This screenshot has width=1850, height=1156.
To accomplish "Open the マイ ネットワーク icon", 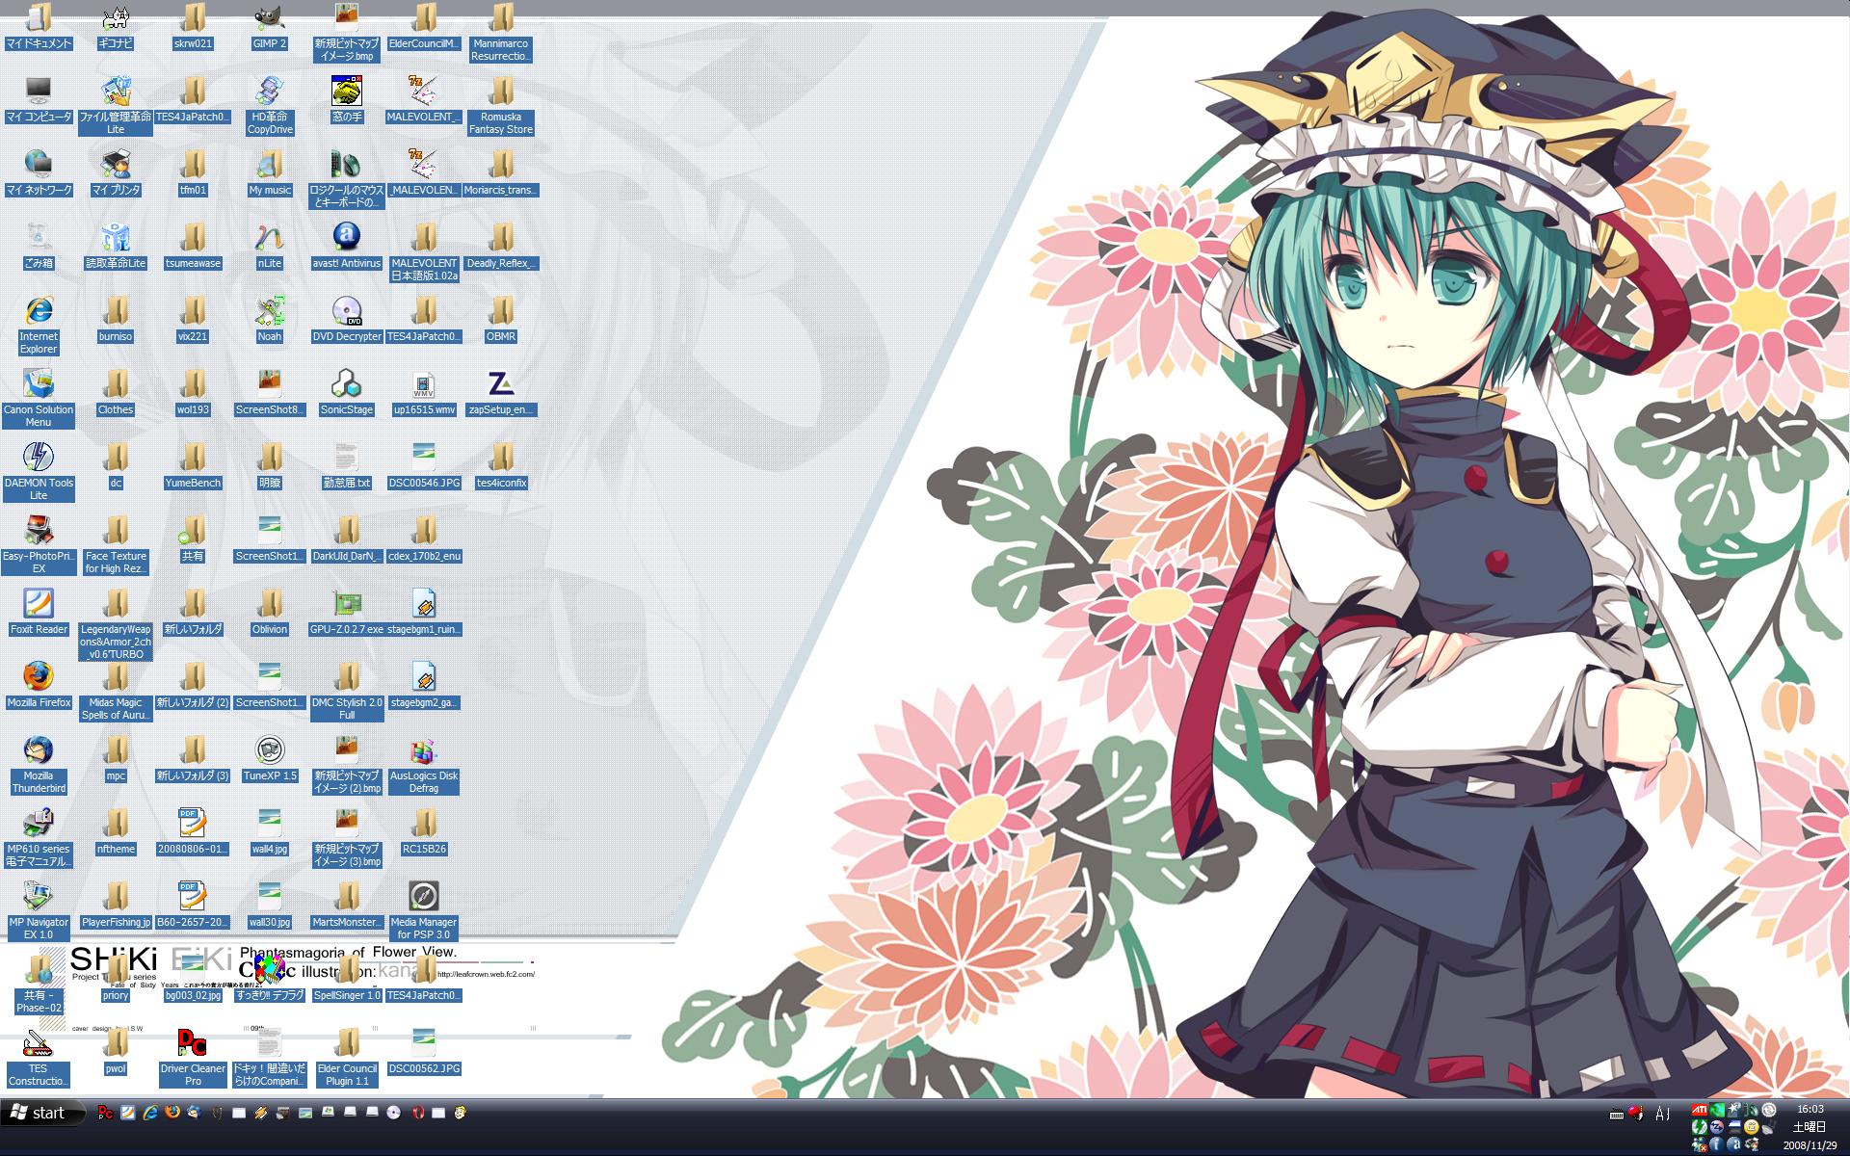I will (39, 172).
